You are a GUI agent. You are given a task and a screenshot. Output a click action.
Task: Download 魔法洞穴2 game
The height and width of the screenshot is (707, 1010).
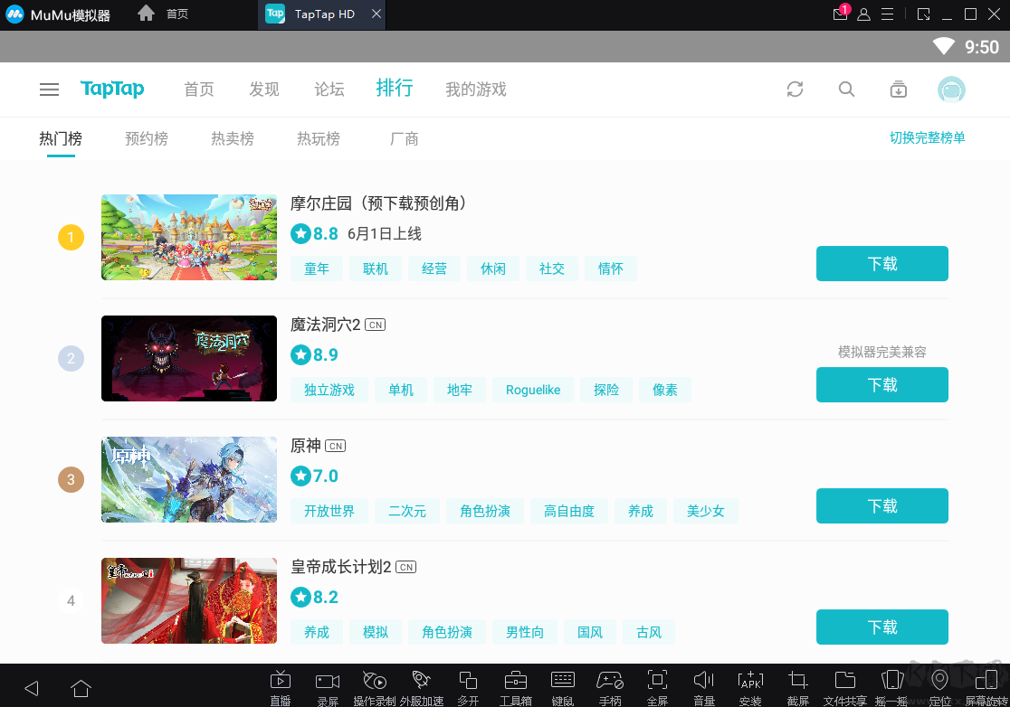881,385
